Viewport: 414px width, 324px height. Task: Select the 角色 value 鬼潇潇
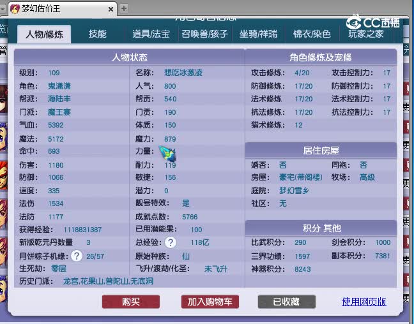click(59, 86)
